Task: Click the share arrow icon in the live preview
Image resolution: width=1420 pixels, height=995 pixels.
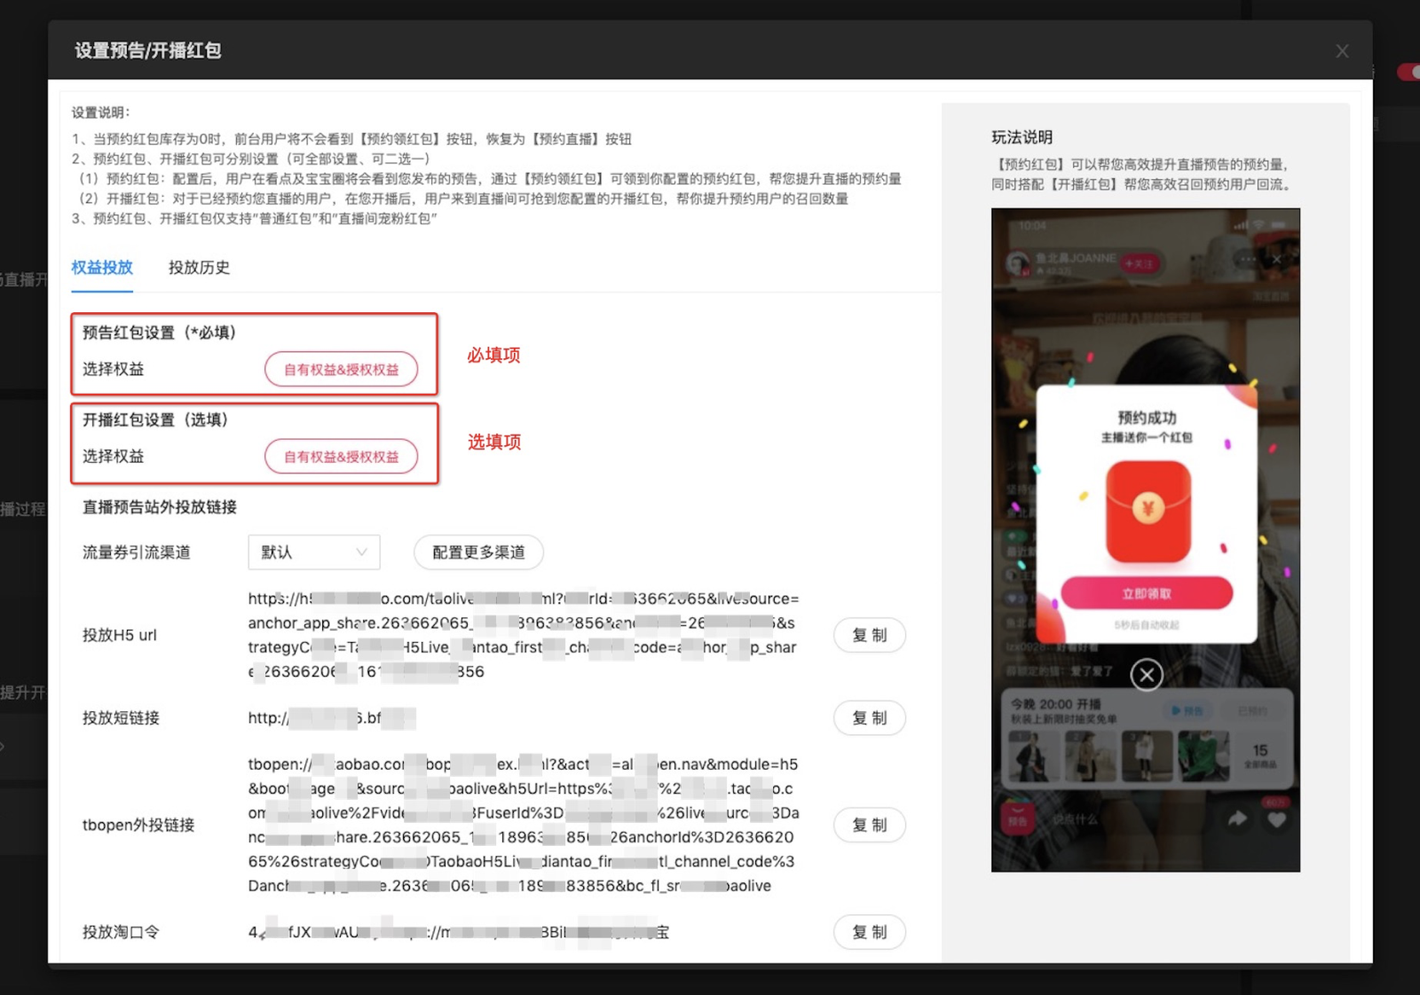Action: [x=1237, y=819]
